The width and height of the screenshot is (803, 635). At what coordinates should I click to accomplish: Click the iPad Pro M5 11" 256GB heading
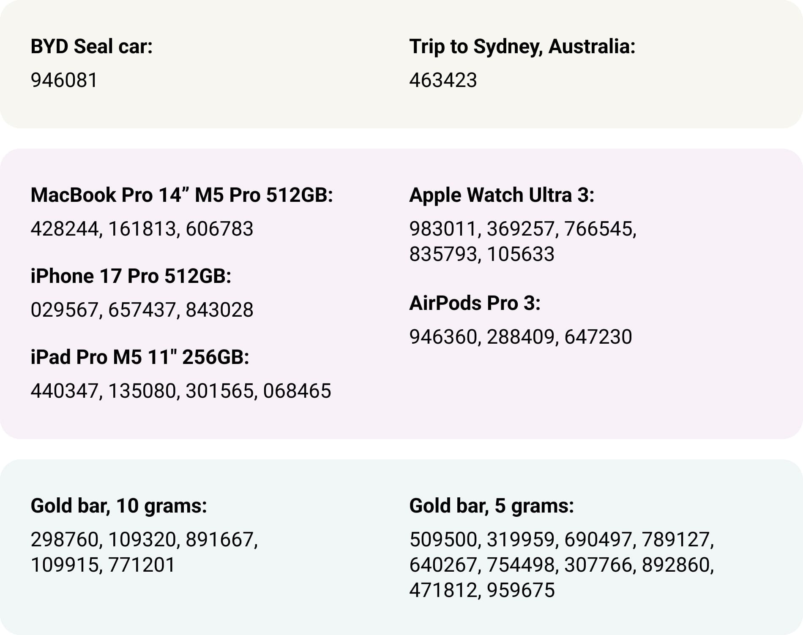coord(139,357)
